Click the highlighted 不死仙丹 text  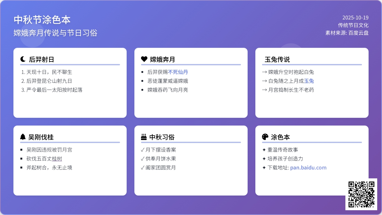click(178, 72)
